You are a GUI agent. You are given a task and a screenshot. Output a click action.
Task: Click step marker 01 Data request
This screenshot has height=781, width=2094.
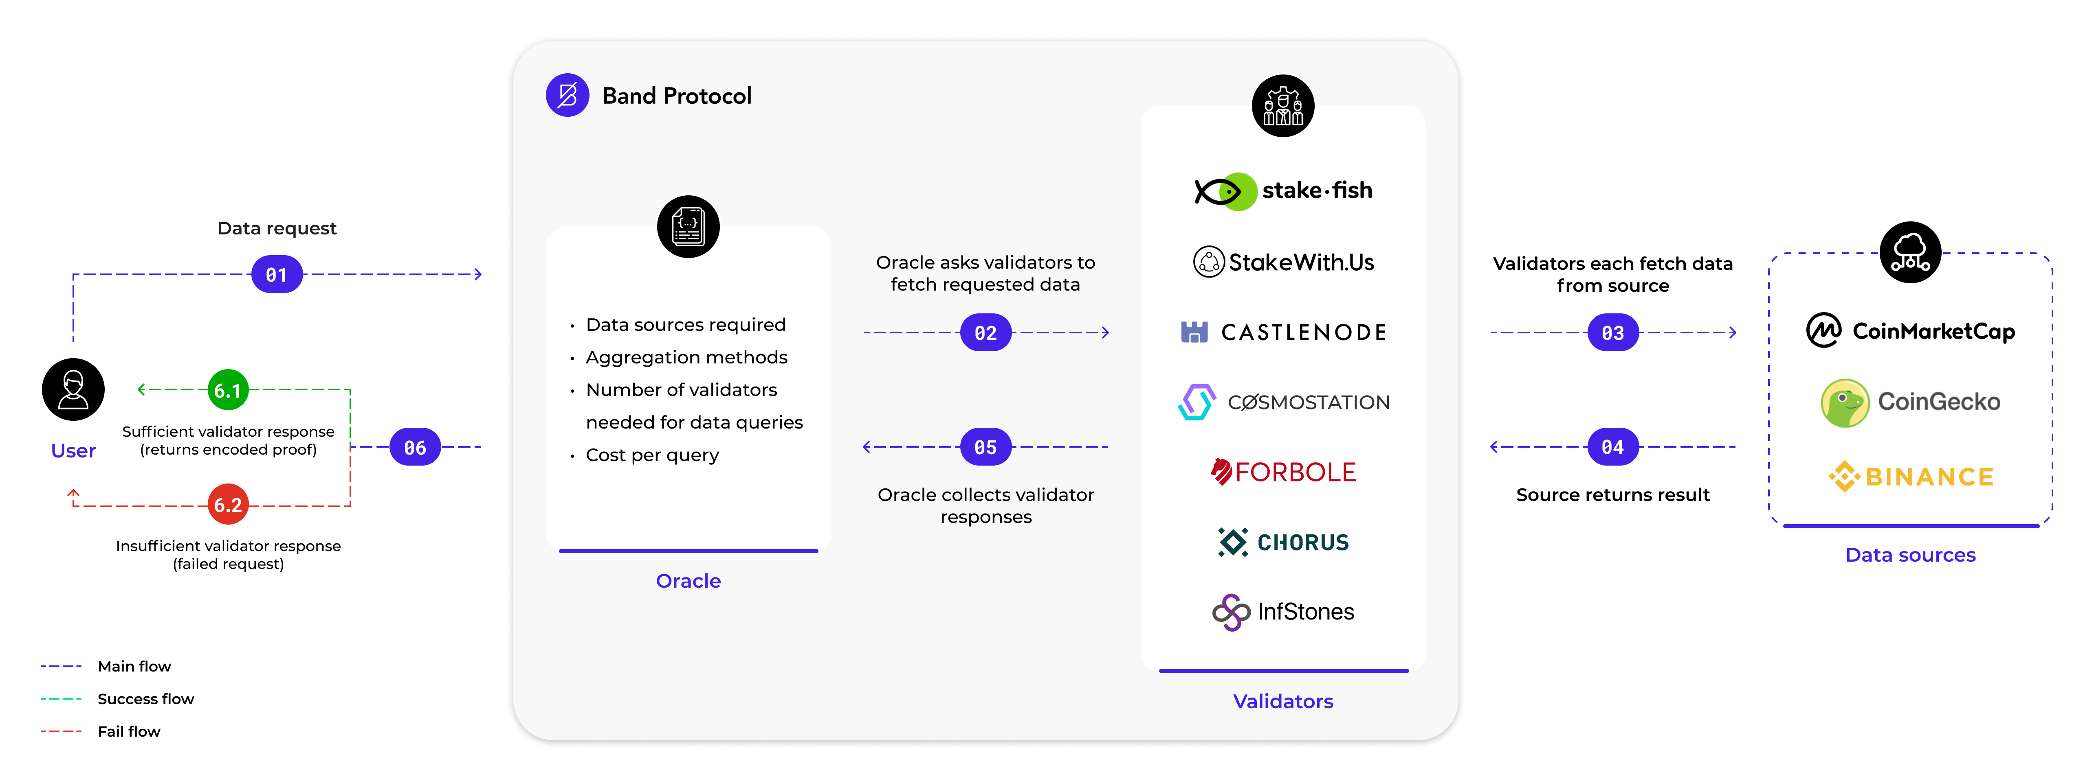(276, 274)
